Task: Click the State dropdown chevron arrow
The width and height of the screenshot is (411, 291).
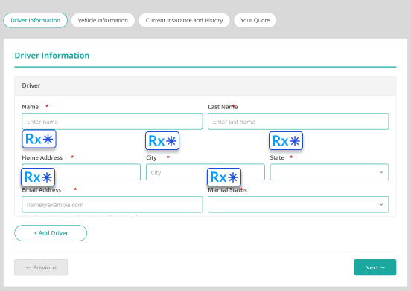Action: tap(381, 172)
